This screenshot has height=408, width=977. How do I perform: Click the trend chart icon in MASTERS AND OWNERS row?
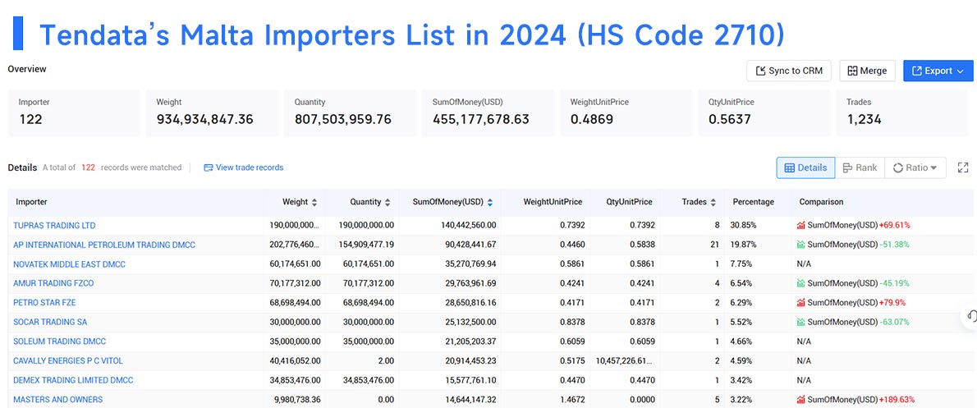pyautogui.click(x=800, y=399)
